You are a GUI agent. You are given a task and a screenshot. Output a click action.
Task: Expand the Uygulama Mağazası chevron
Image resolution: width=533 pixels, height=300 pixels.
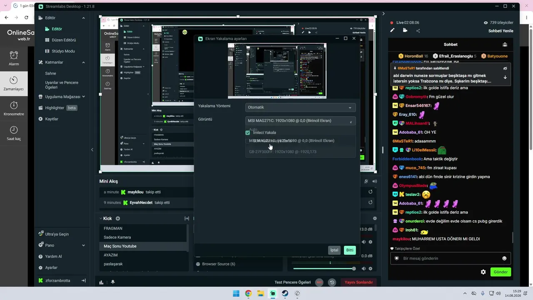[x=84, y=96]
